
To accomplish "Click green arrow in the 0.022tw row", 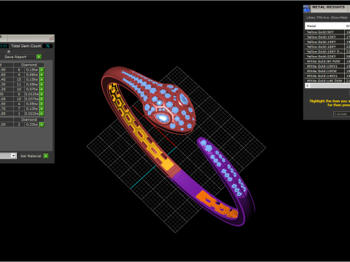I will [42, 114].
